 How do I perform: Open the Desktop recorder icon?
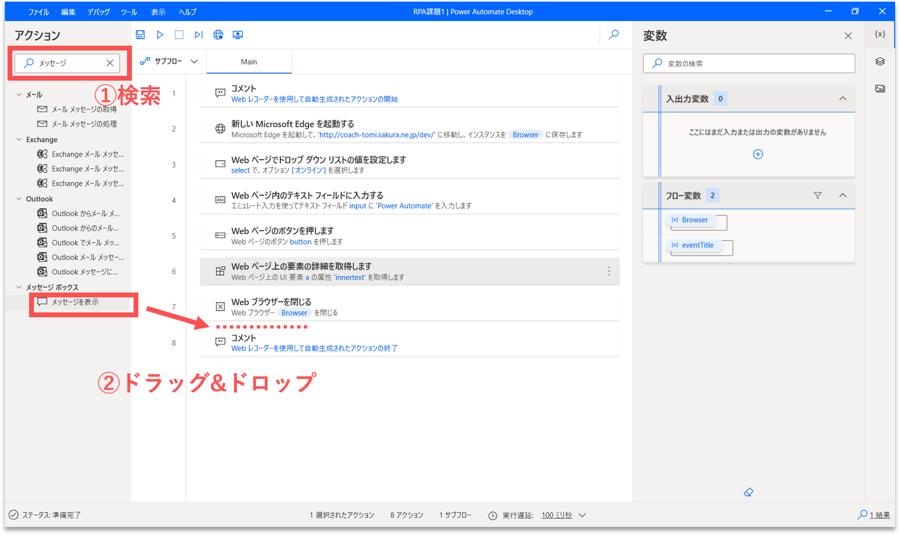point(237,35)
